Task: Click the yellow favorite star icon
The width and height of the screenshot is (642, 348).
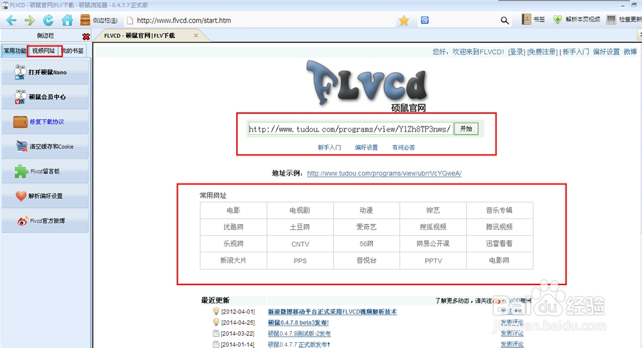Action: pos(404,20)
